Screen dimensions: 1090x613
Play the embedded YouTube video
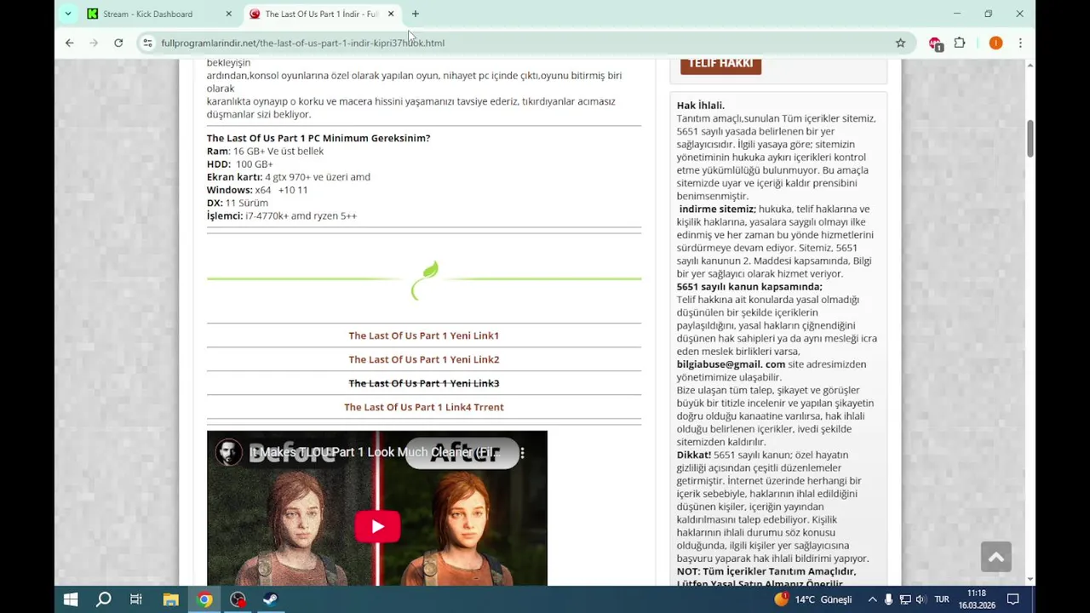click(x=377, y=526)
